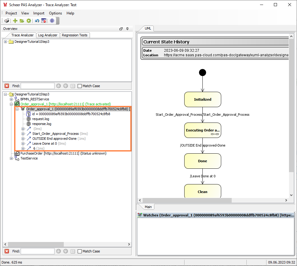
Task: Click the green plus add icon
Action: (15, 21)
